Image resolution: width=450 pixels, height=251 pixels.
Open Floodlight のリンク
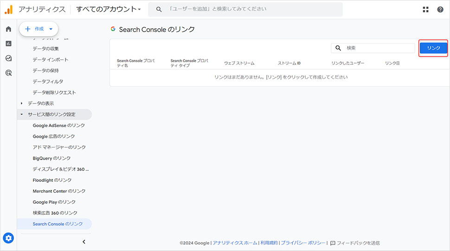[52, 180]
